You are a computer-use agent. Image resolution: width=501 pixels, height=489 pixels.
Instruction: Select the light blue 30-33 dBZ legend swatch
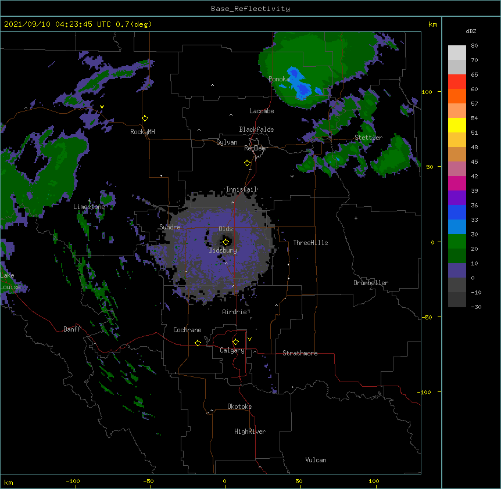click(457, 226)
